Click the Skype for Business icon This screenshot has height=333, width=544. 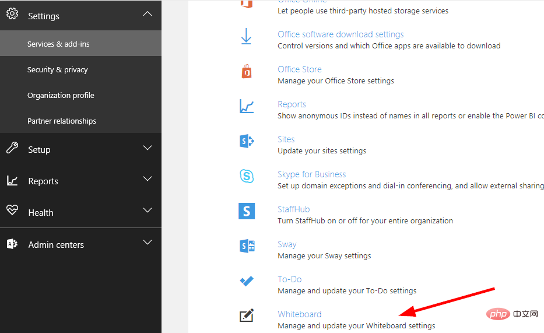(247, 176)
